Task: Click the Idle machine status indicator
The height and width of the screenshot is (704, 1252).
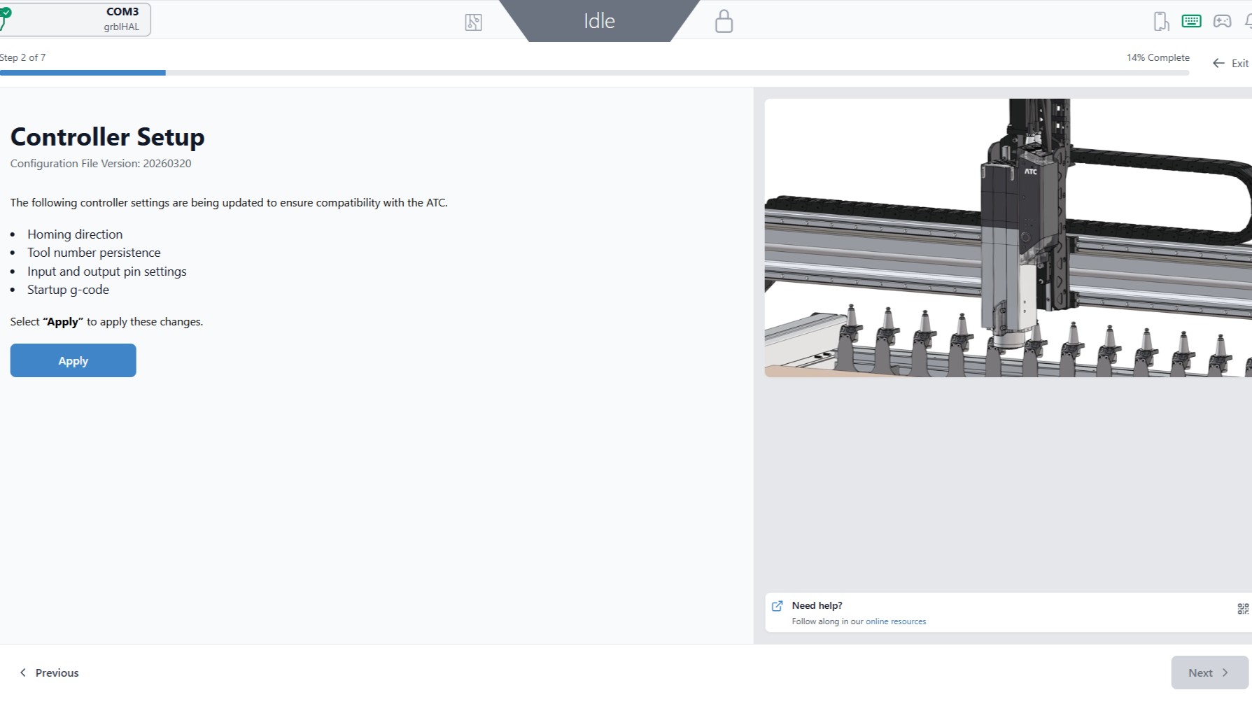Action: (599, 21)
